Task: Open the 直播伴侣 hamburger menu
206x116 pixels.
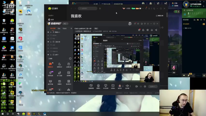Action: point(148,24)
